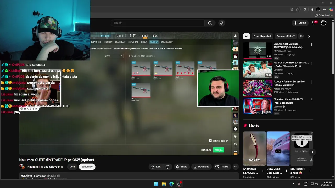The width and height of the screenshot is (335, 188).
Task: Open Windows Start menu
Action: click(156, 184)
